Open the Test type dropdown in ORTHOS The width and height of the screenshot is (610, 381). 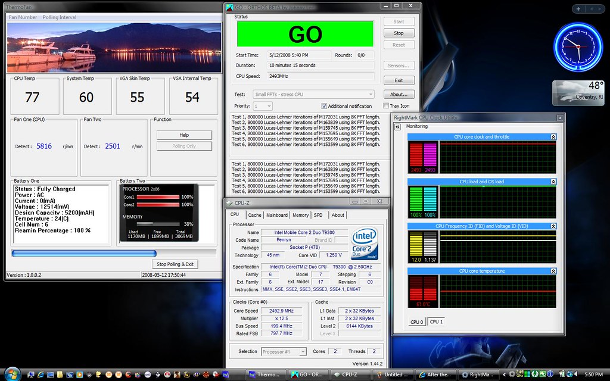[x=313, y=95]
